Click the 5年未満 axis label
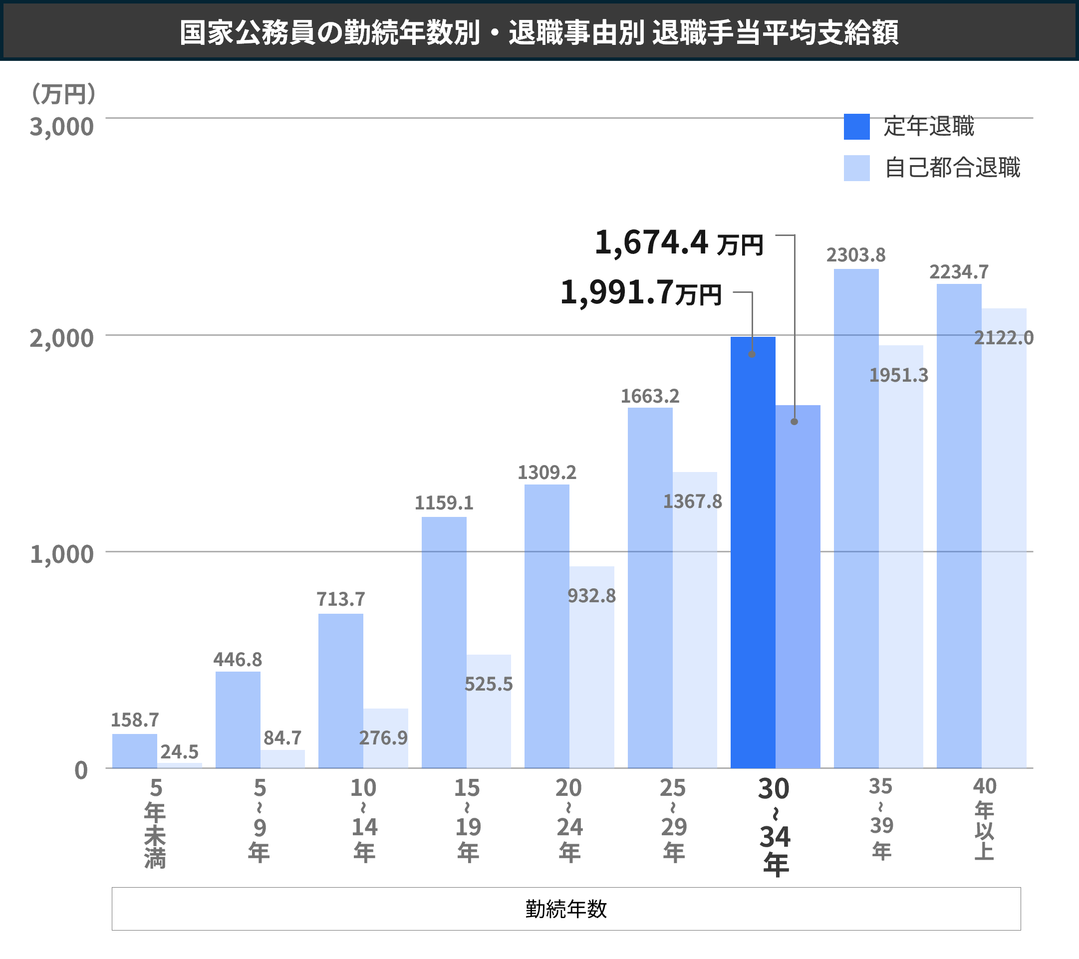This screenshot has height=959, width=1079. [x=155, y=823]
